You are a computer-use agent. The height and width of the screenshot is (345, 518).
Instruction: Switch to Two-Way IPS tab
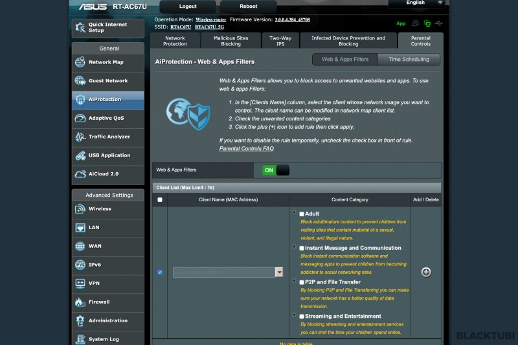[280, 41]
